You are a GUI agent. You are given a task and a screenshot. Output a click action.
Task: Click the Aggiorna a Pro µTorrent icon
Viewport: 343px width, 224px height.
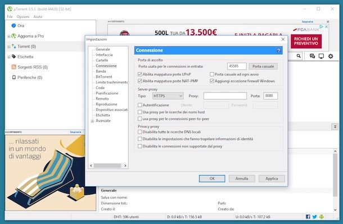click(x=14, y=36)
